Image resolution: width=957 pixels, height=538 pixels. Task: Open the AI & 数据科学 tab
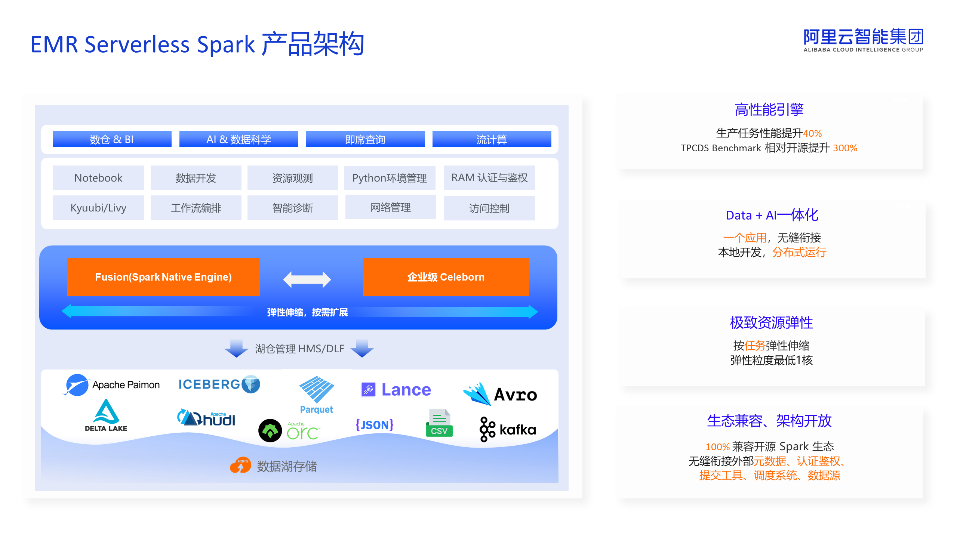(x=239, y=139)
